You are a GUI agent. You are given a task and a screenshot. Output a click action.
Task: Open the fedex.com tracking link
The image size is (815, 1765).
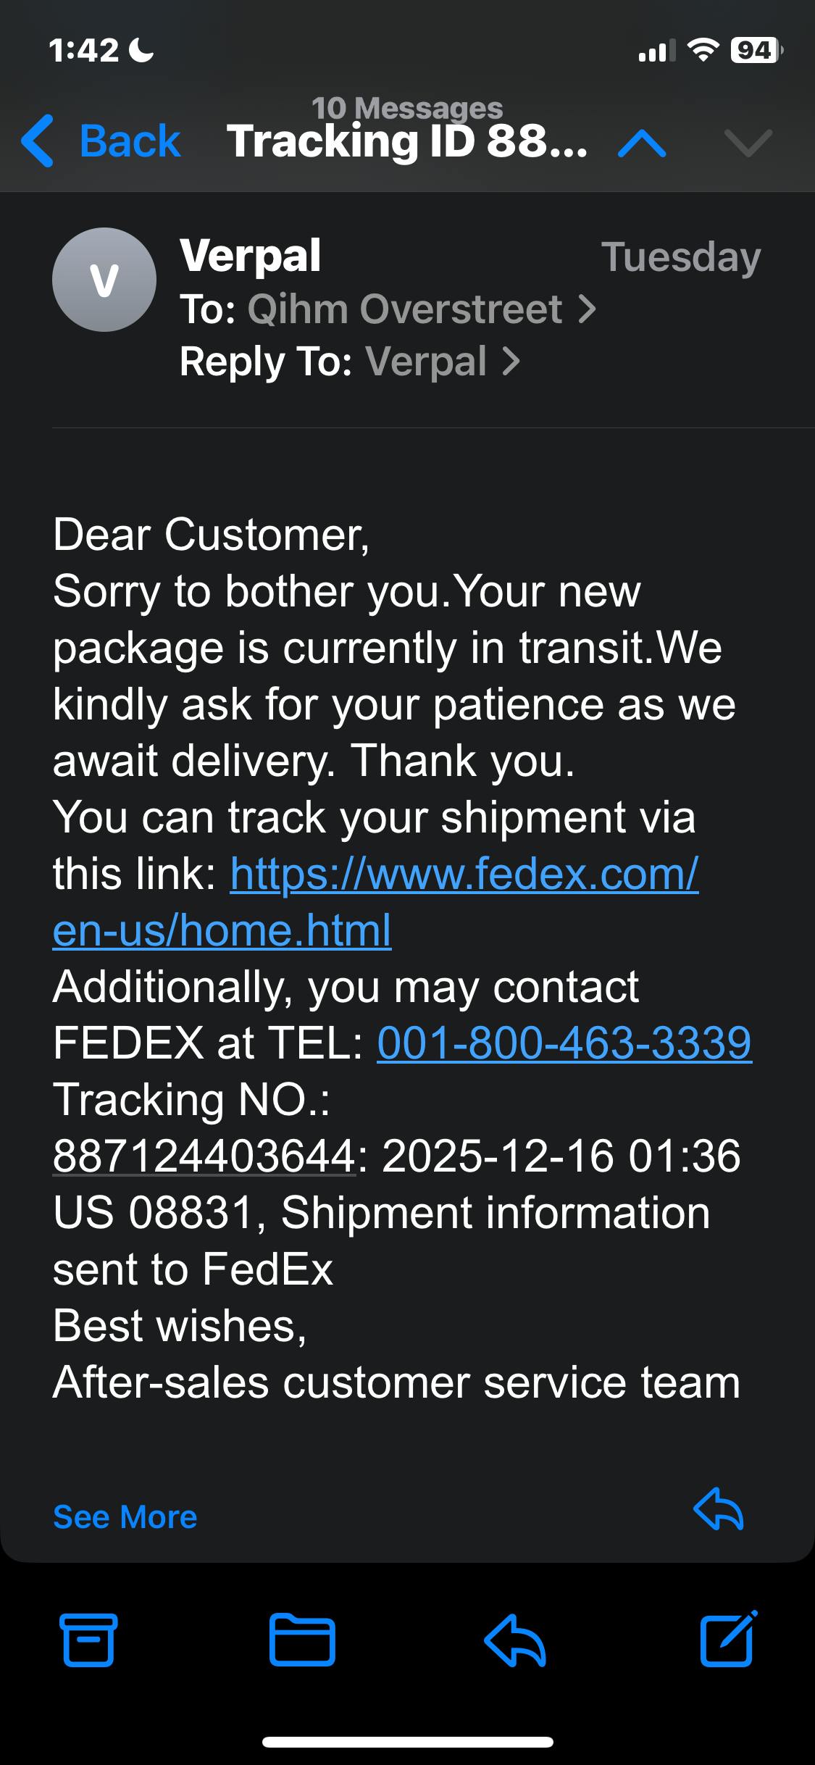[464, 874]
